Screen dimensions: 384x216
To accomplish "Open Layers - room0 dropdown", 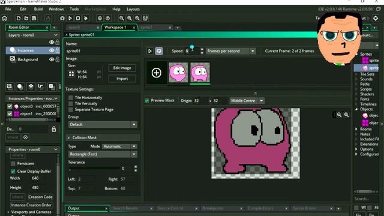I will click(56, 35).
